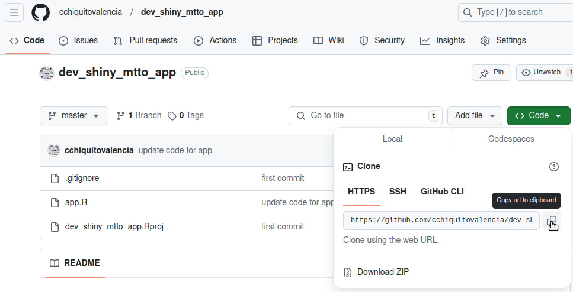Select the SSH clone option

[x=398, y=192]
